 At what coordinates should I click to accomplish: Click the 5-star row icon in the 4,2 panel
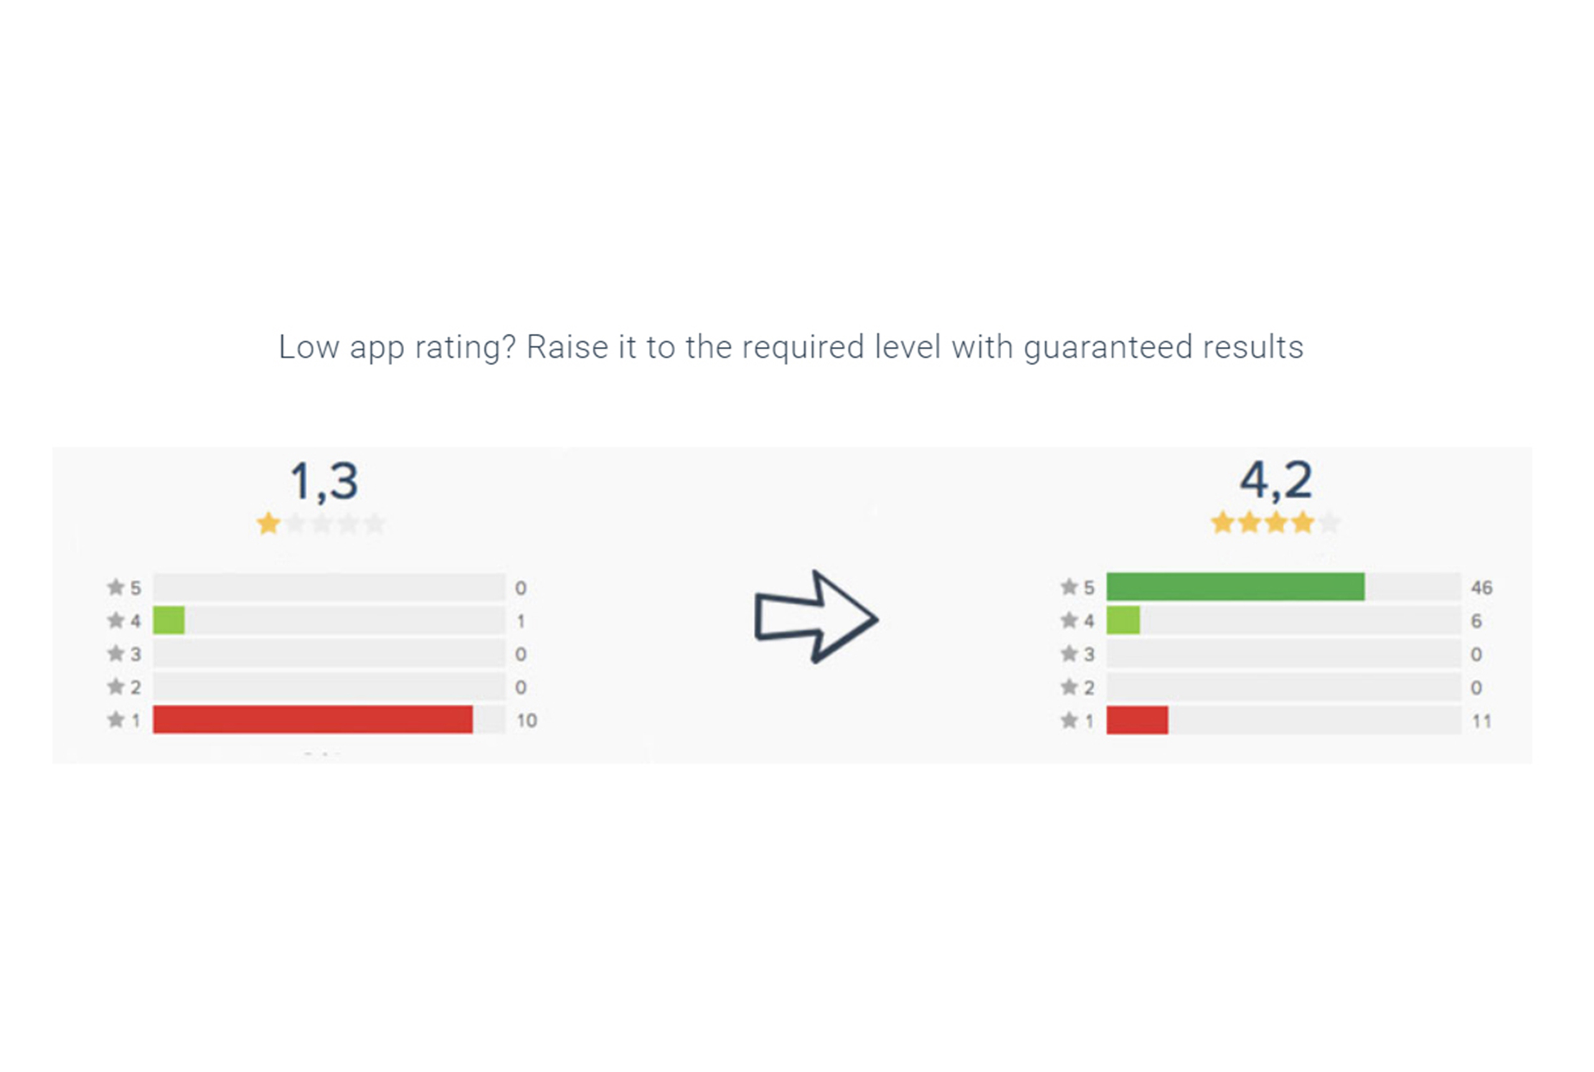1069,586
